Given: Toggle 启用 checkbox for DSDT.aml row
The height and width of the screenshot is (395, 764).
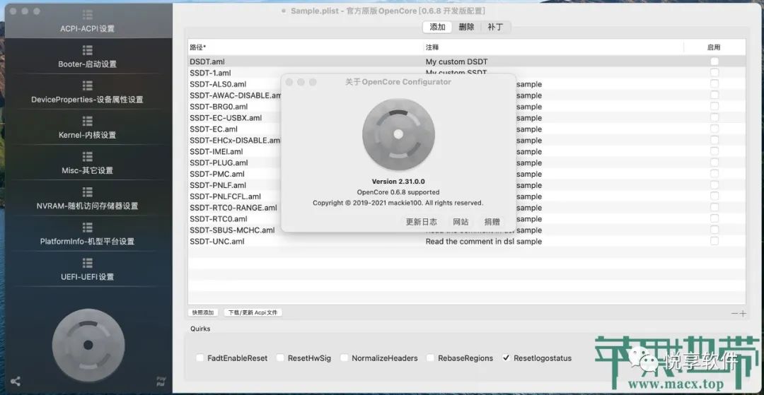Looking at the screenshot, I should [714, 61].
